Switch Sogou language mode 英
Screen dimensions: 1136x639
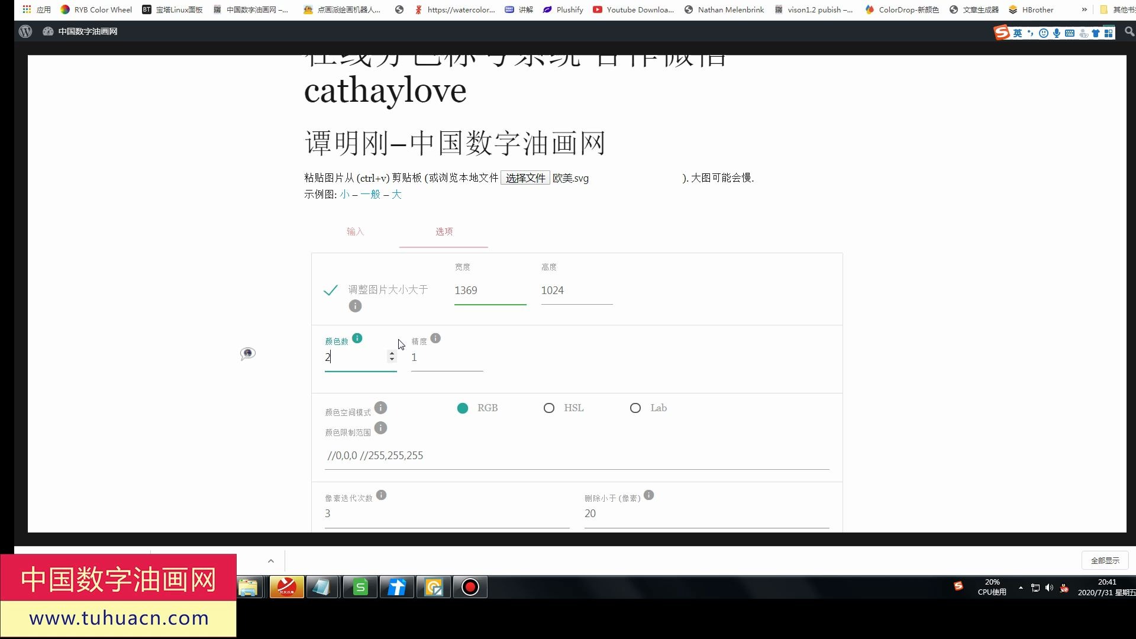click(x=1018, y=33)
